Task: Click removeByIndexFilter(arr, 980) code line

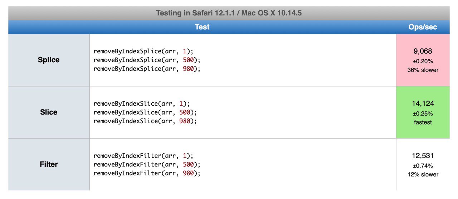Action: (147, 173)
